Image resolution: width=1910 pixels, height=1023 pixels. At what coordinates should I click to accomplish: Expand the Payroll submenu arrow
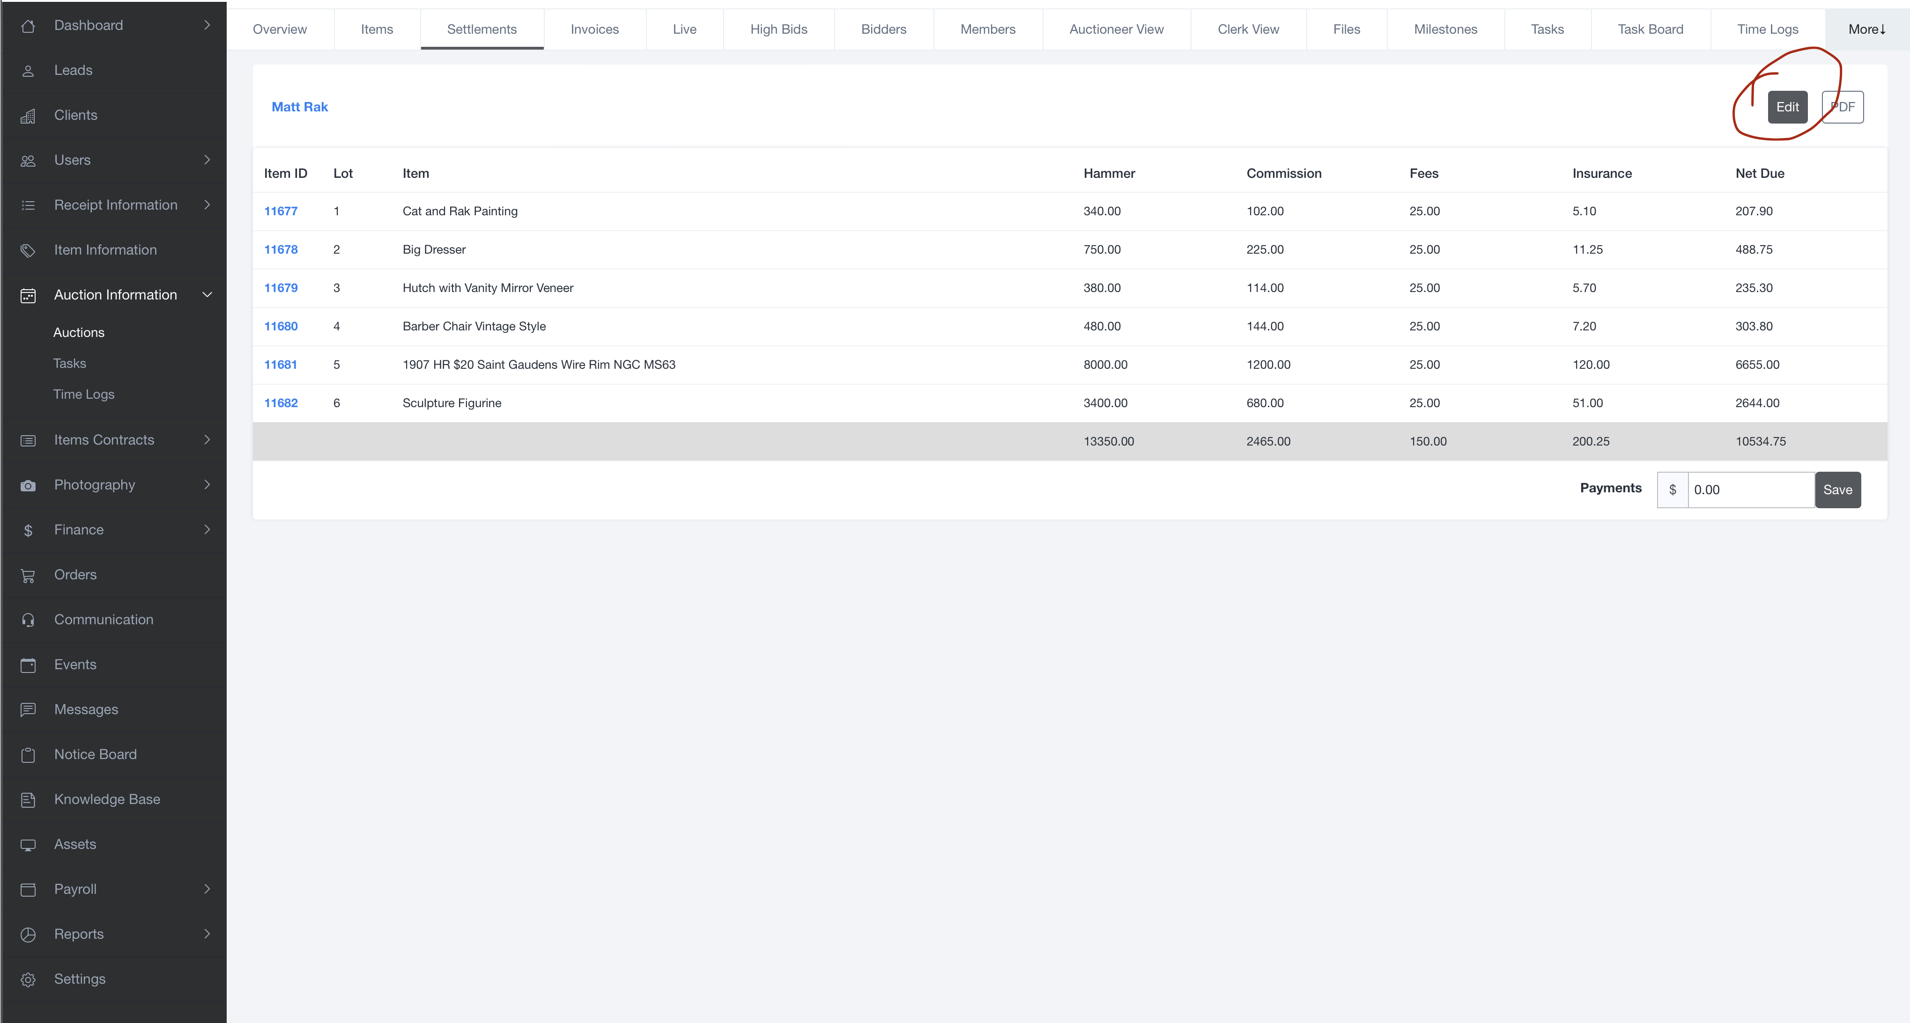tap(207, 889)
